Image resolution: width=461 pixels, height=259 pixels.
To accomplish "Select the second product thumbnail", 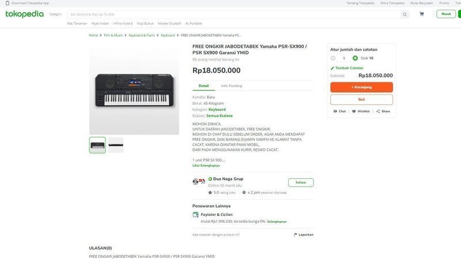I will click(x=116, y=145).
